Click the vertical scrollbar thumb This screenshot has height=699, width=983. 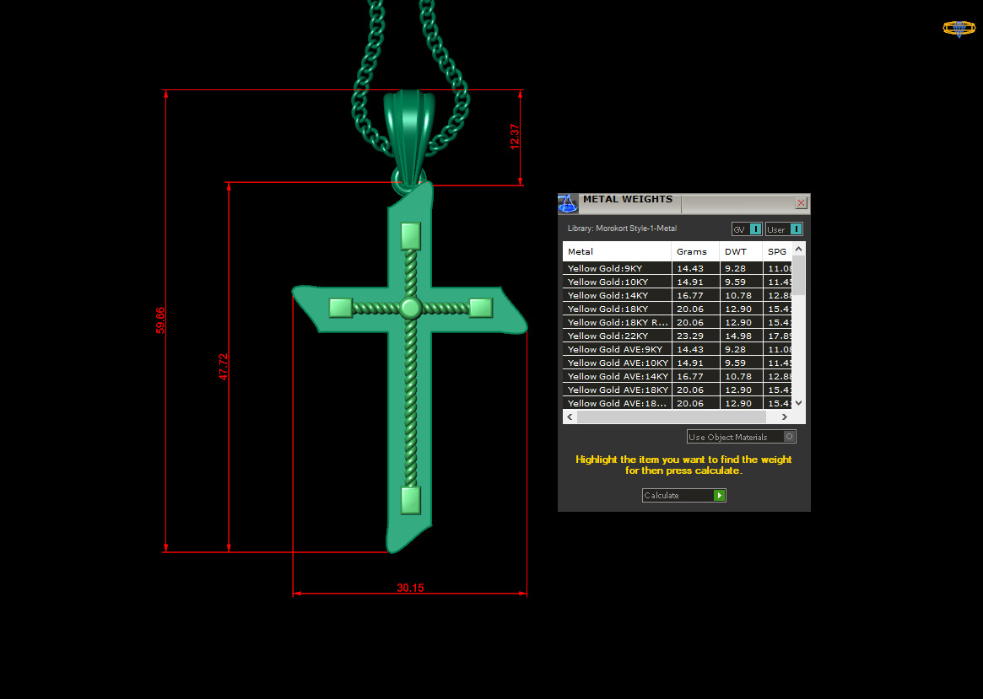[x=799, y=274]
